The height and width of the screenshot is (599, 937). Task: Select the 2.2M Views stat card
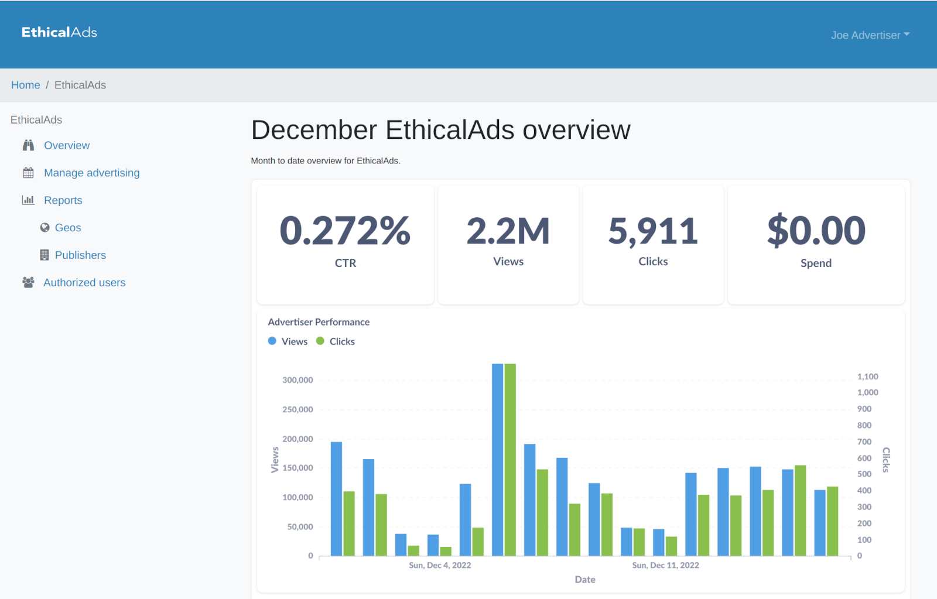[508, 245]
